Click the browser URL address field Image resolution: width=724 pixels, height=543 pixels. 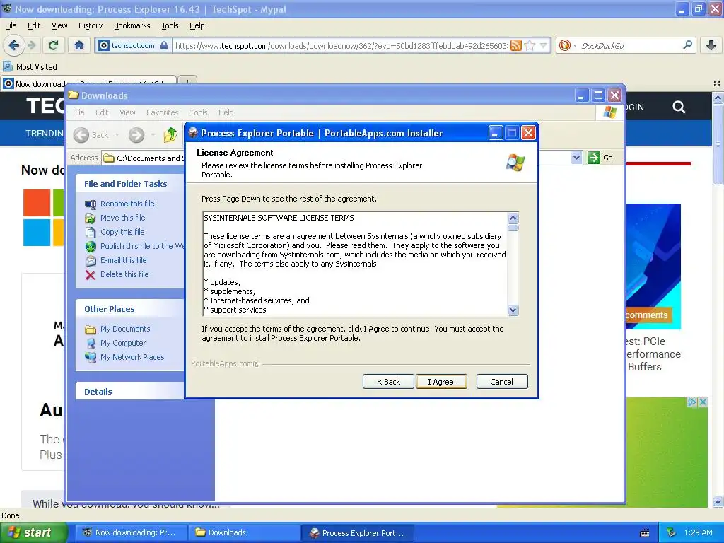(x=341, y=45)
